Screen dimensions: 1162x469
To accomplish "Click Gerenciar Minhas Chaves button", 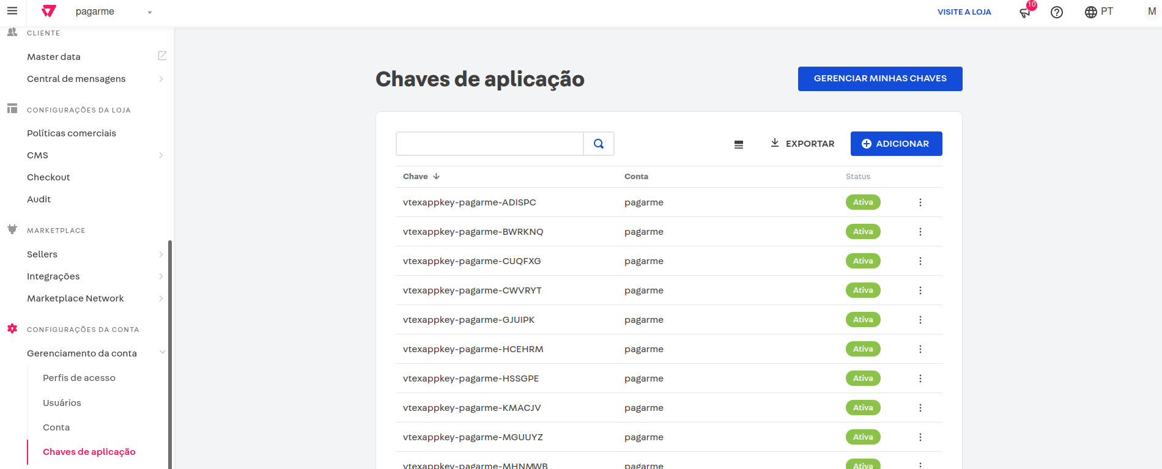I will point(880,79).
